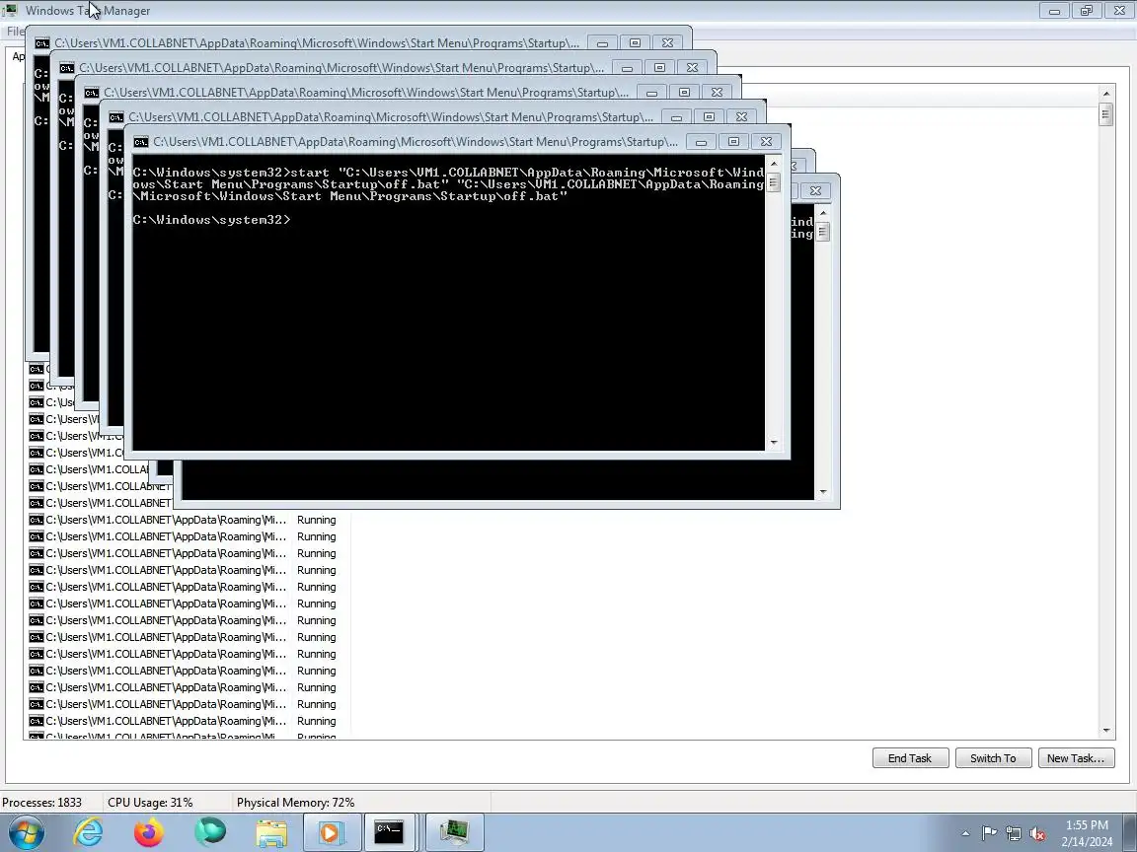Viewport: 1137px width, 852px height.
Task: Click the muted volume tray icon
Action: click(1037, 834)
